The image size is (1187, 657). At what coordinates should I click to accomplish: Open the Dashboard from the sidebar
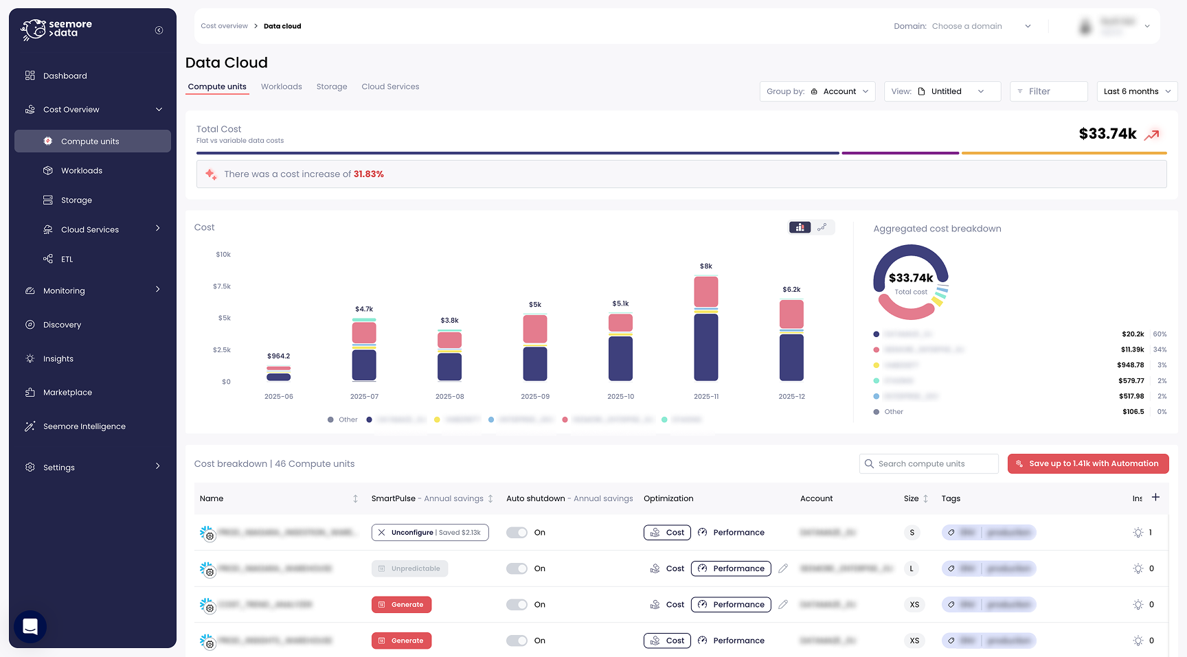[65, 76]
